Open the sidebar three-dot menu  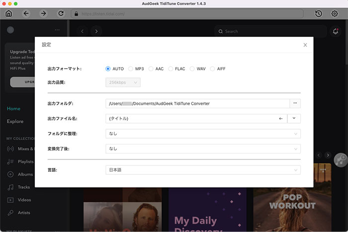coord(57,30)
